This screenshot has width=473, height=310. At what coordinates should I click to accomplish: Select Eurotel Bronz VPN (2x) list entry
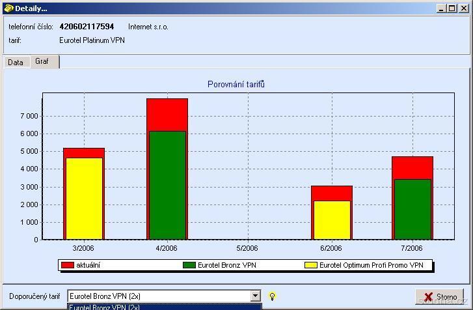165,307
